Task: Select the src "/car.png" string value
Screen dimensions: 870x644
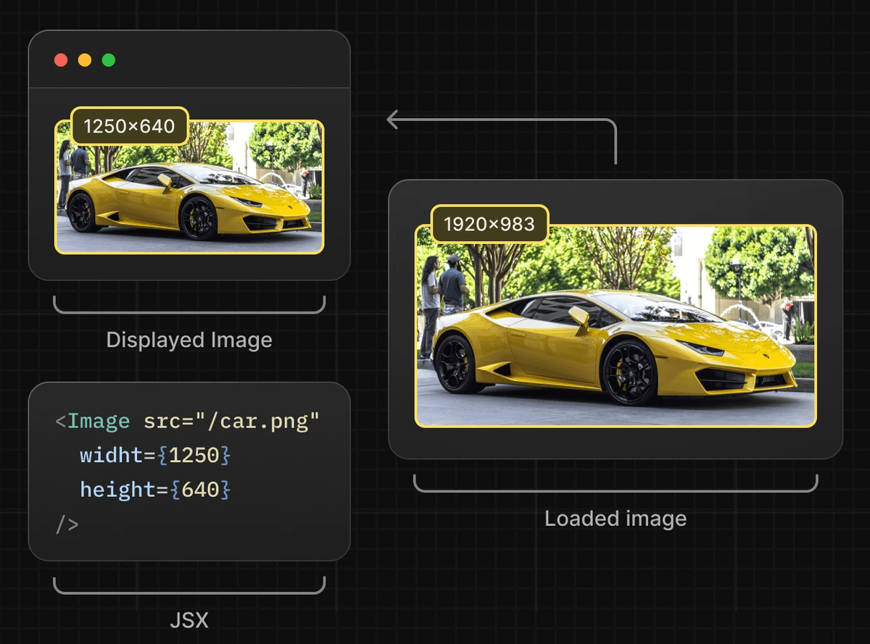Action: tap(259, 421)
